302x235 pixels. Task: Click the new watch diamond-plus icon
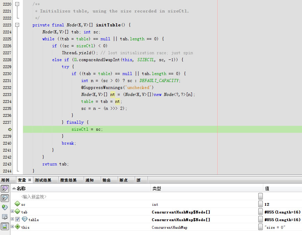tap(5, 208)
